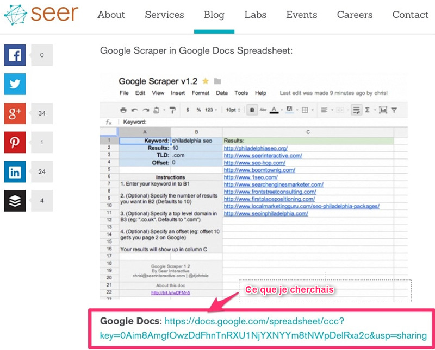Viewport: 435px width, 350px height.
Task: Click the merge cells icon
Action: (x=340, y=110)
